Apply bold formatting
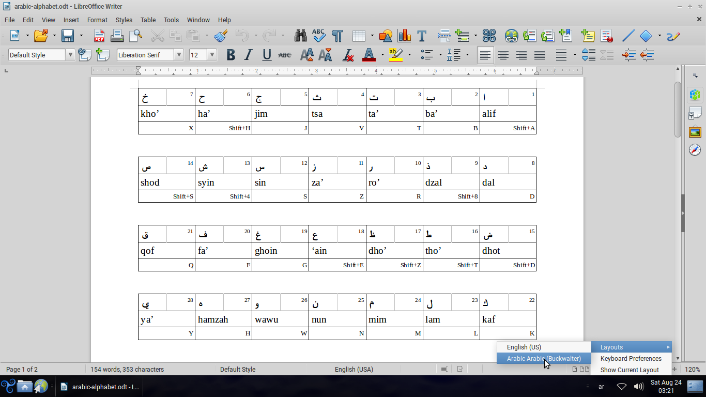Viewport: 706px width, 397px height. click(231, 55)
